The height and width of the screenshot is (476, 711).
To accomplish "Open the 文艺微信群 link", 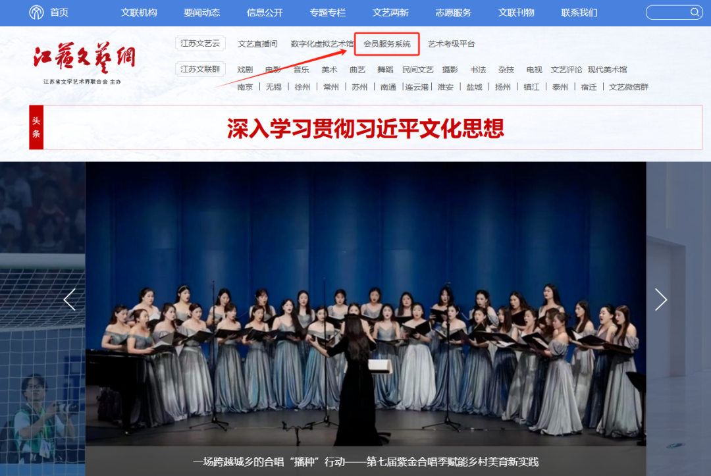I will 628,87.
